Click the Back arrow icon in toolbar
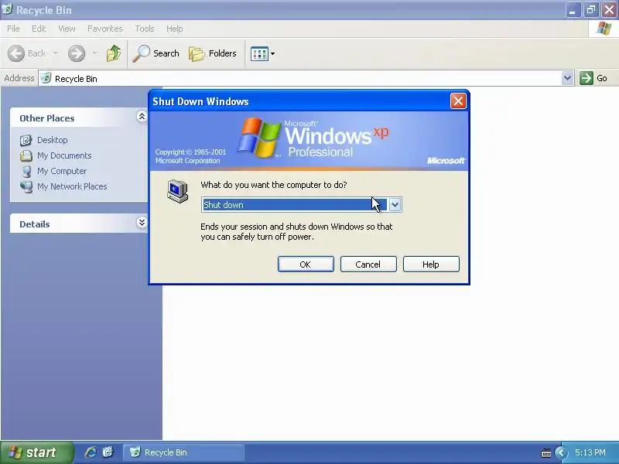This screenshot has height=464, width=619. tap(16, 53)
